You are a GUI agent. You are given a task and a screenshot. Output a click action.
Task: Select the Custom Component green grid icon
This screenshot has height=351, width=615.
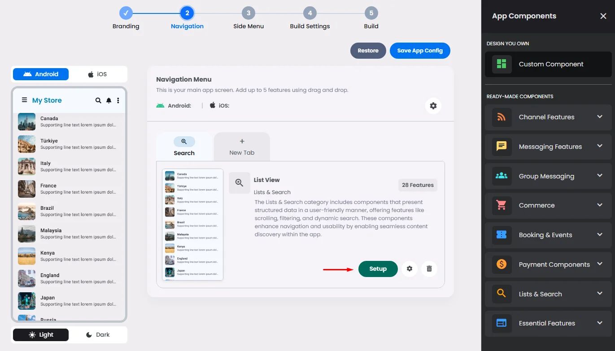click(x=502, y=64)
